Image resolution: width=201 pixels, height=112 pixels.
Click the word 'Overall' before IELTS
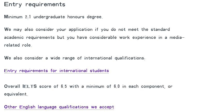[x=12, y=86]
